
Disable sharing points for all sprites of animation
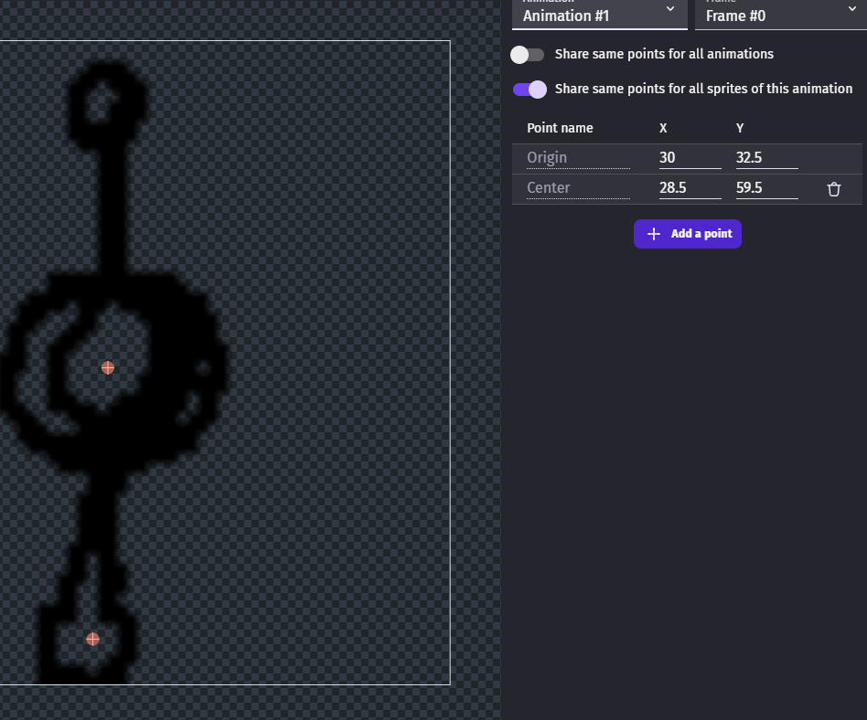pos(530,90)
